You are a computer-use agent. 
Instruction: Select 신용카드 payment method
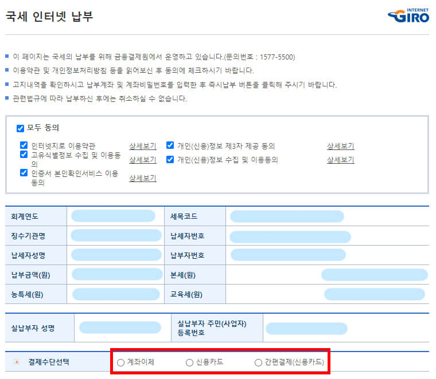[190, 362]
